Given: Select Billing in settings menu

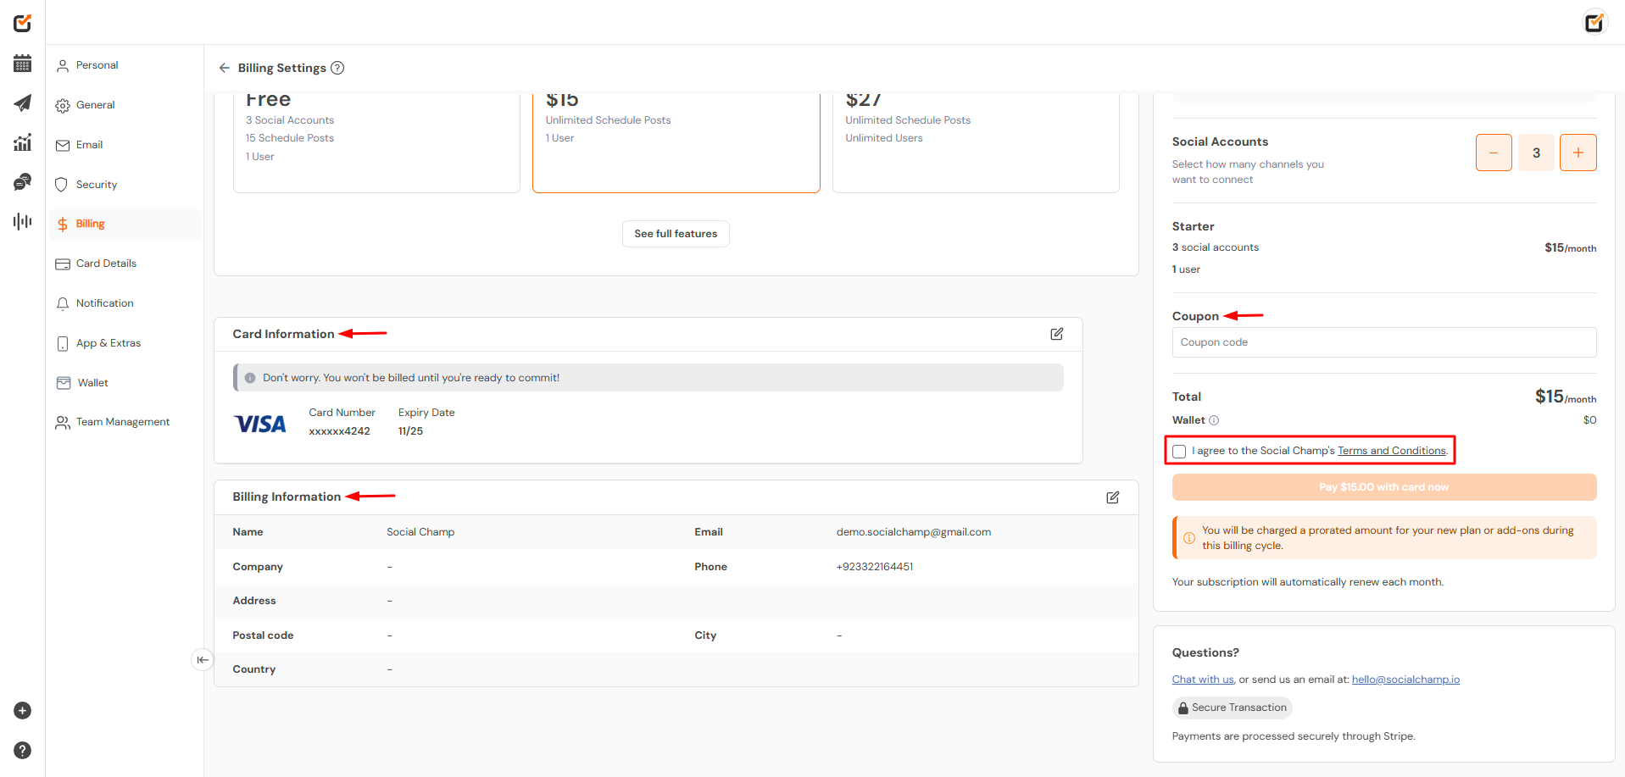Looking at the screenshot, I should pos(125,224).
